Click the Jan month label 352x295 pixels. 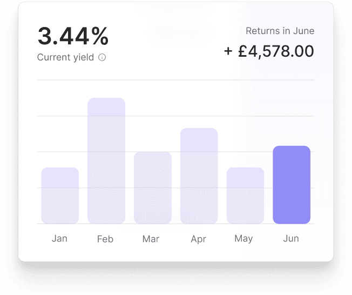tap(59, 238)
